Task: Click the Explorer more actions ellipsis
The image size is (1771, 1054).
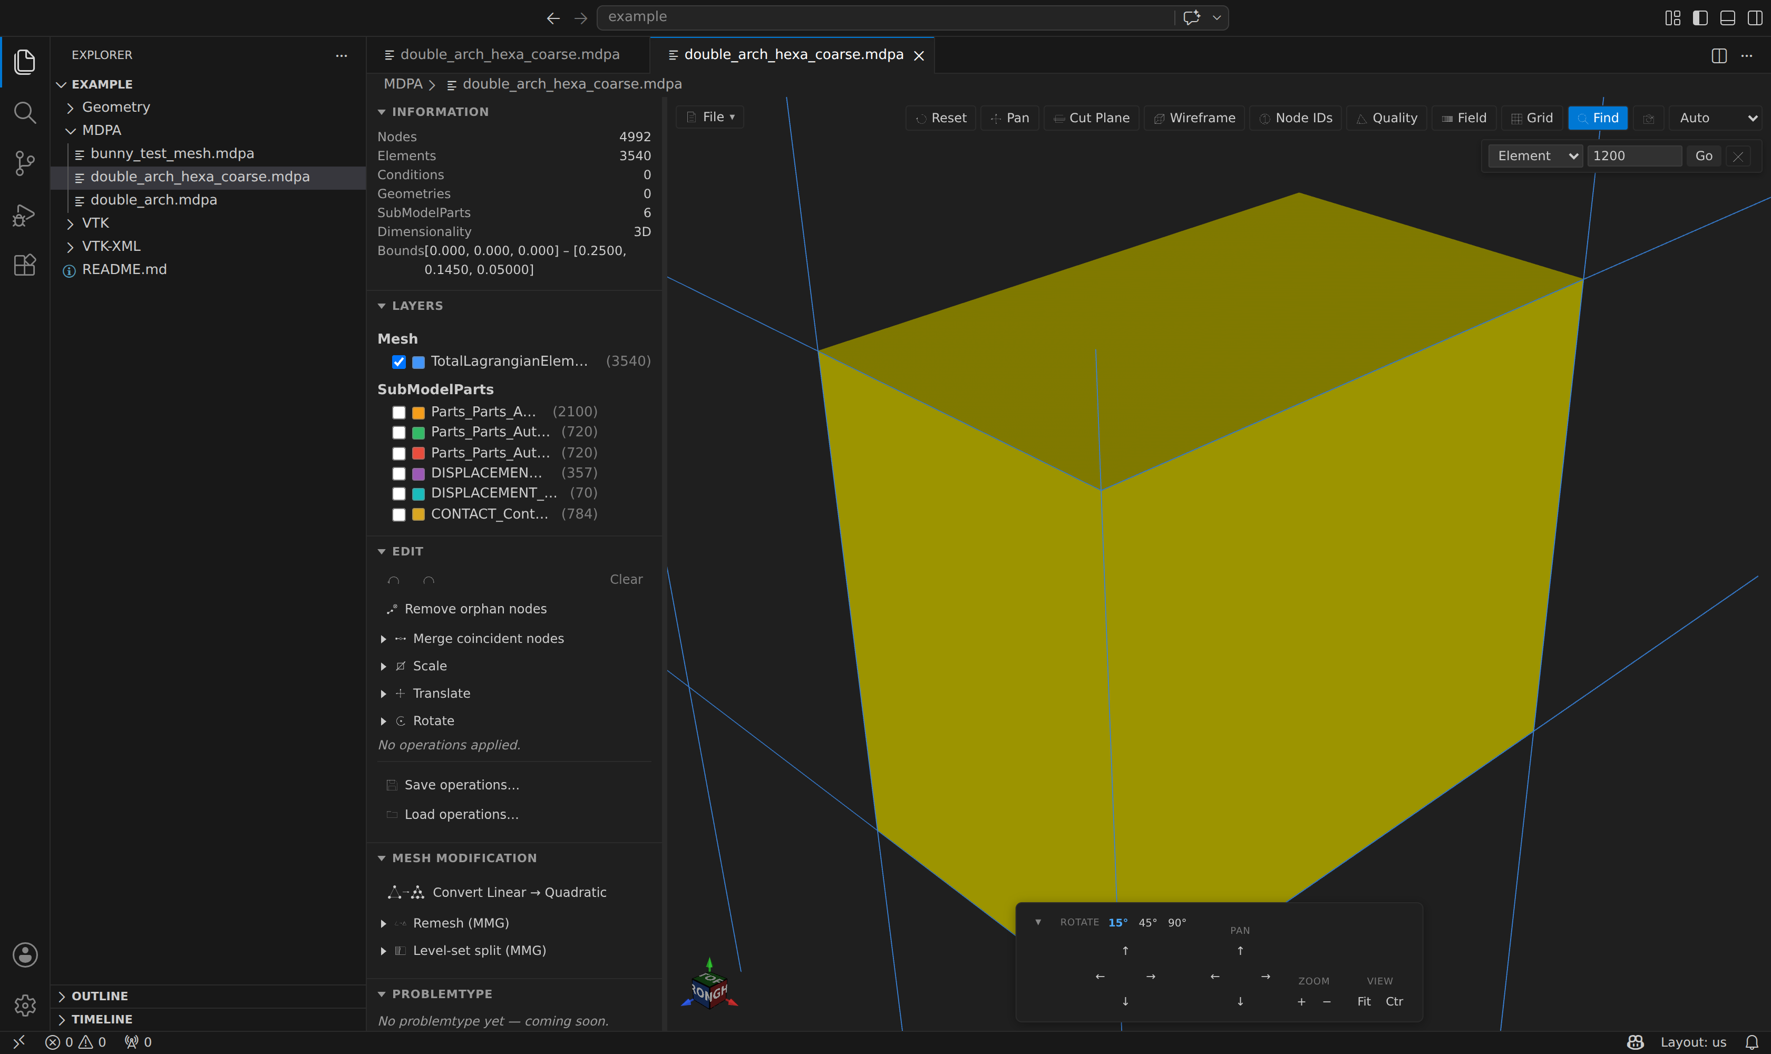Action: [x=342, y=55]
